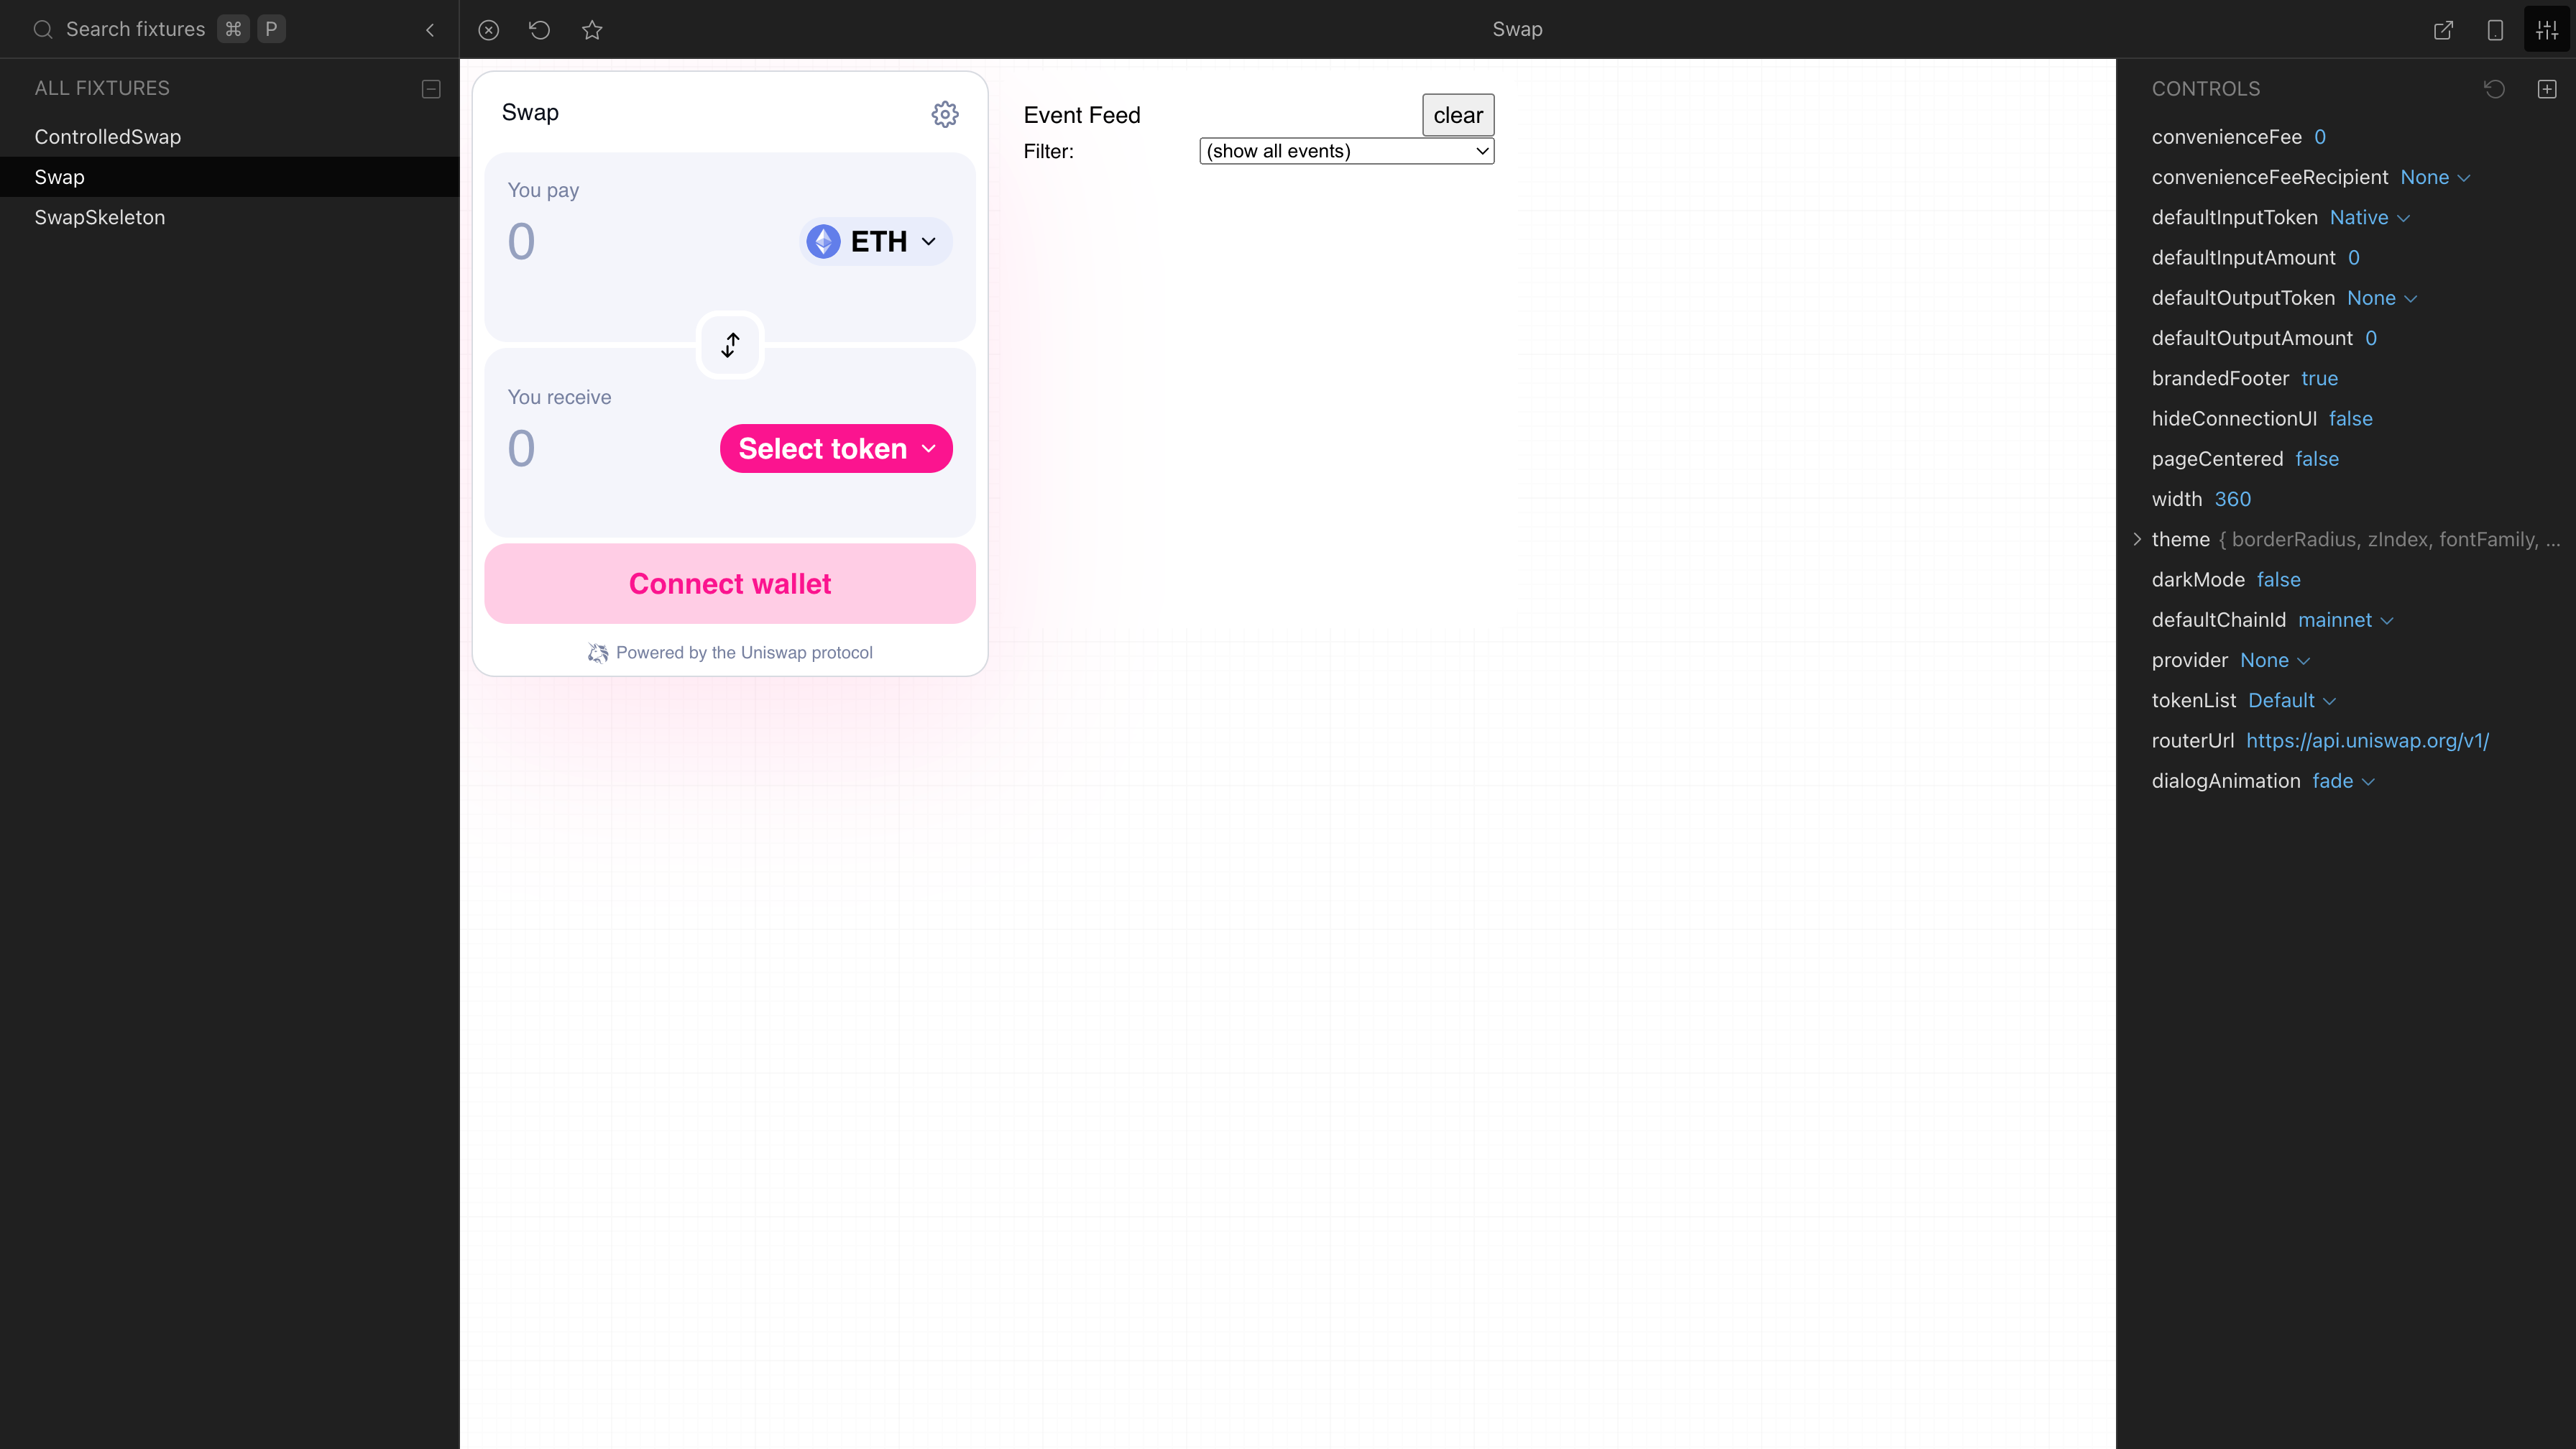This screenshot has width=2576, height=1449.
Task: Click the Connect wallet button
Action: [730, 584]
